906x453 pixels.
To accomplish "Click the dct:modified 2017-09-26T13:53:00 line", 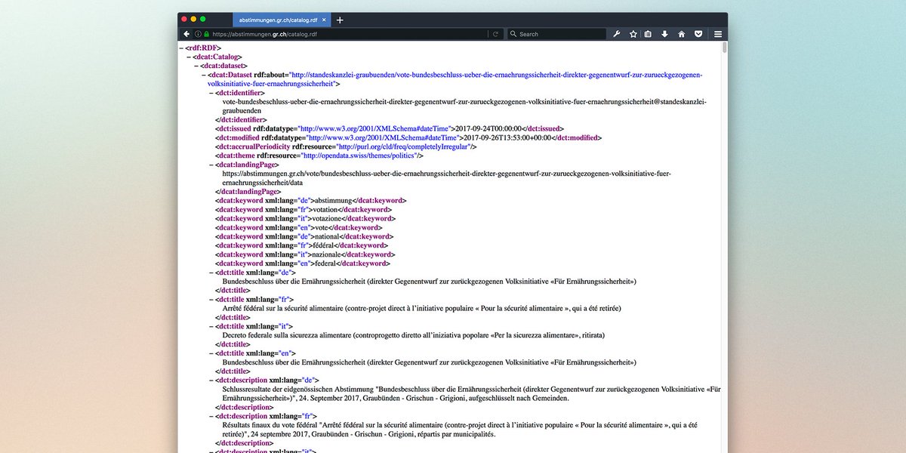I will coord(408,137).
